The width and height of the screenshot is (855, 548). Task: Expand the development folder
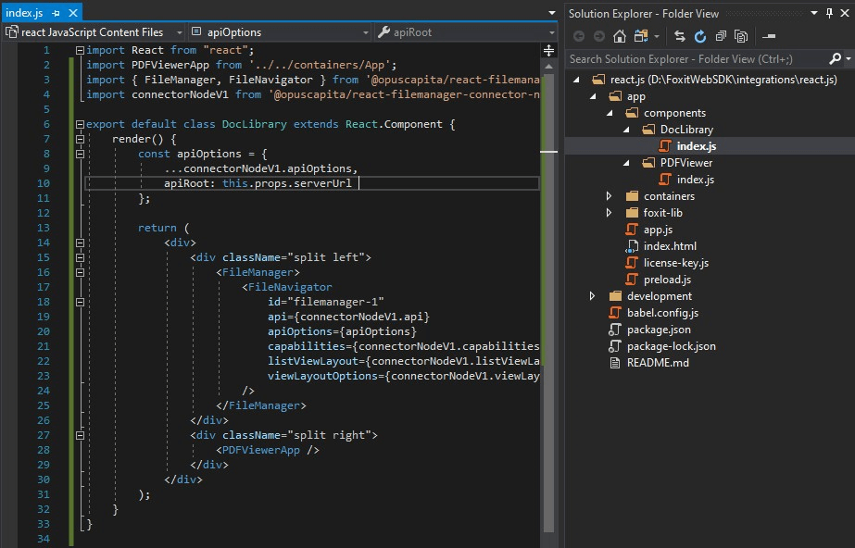coord(593,296)
